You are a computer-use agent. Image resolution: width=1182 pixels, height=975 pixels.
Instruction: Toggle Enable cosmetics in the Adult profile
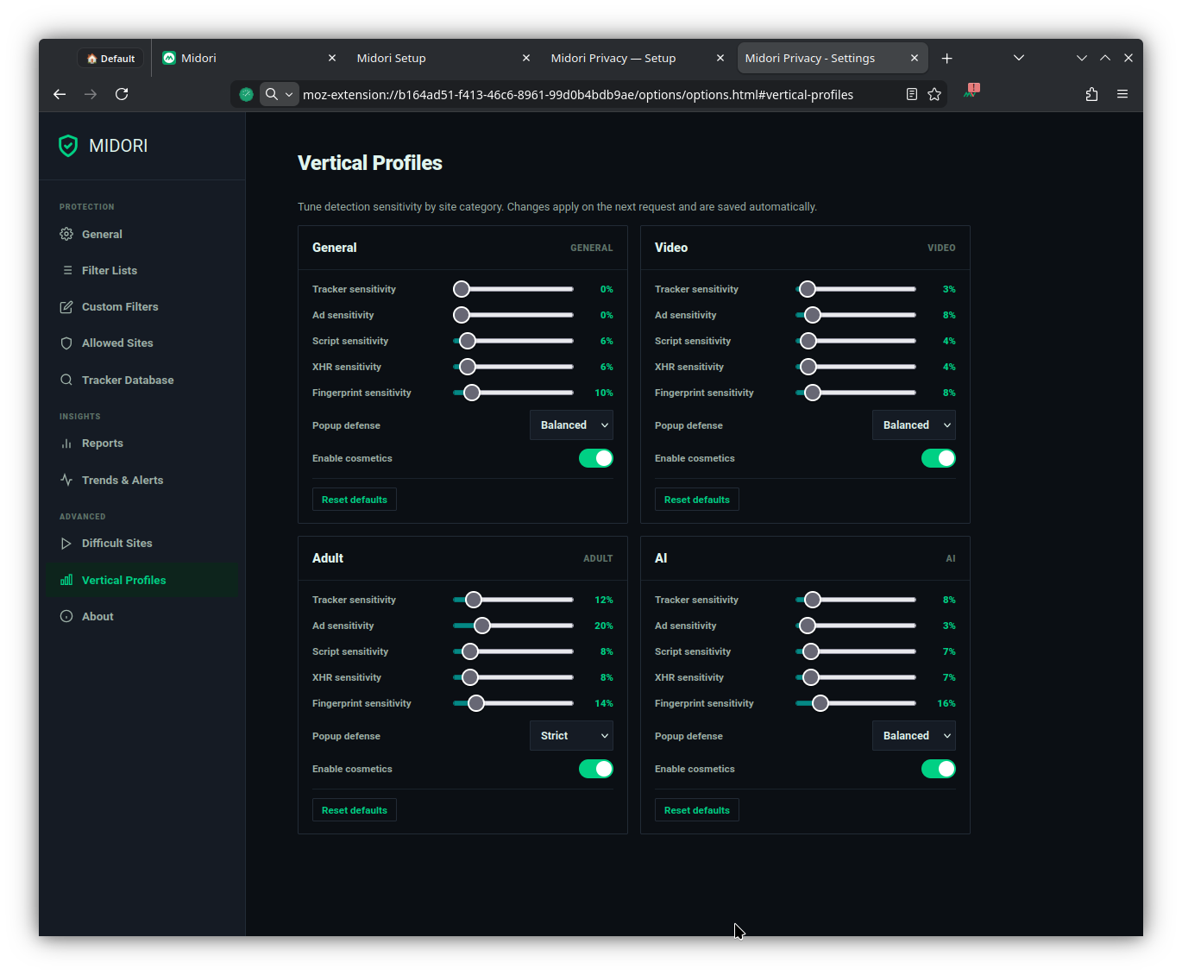point(596,769)
